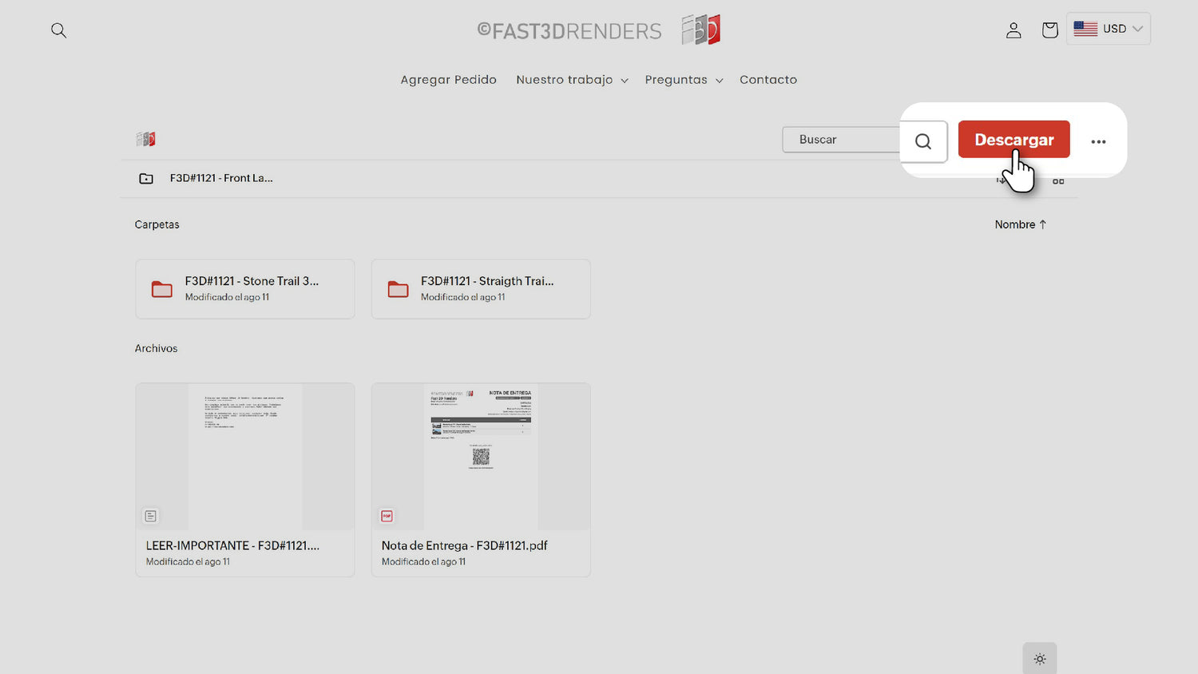The image size is (1198, 674).
Task: Expand the Preguntas menu
Action: [x=684, y=80]
